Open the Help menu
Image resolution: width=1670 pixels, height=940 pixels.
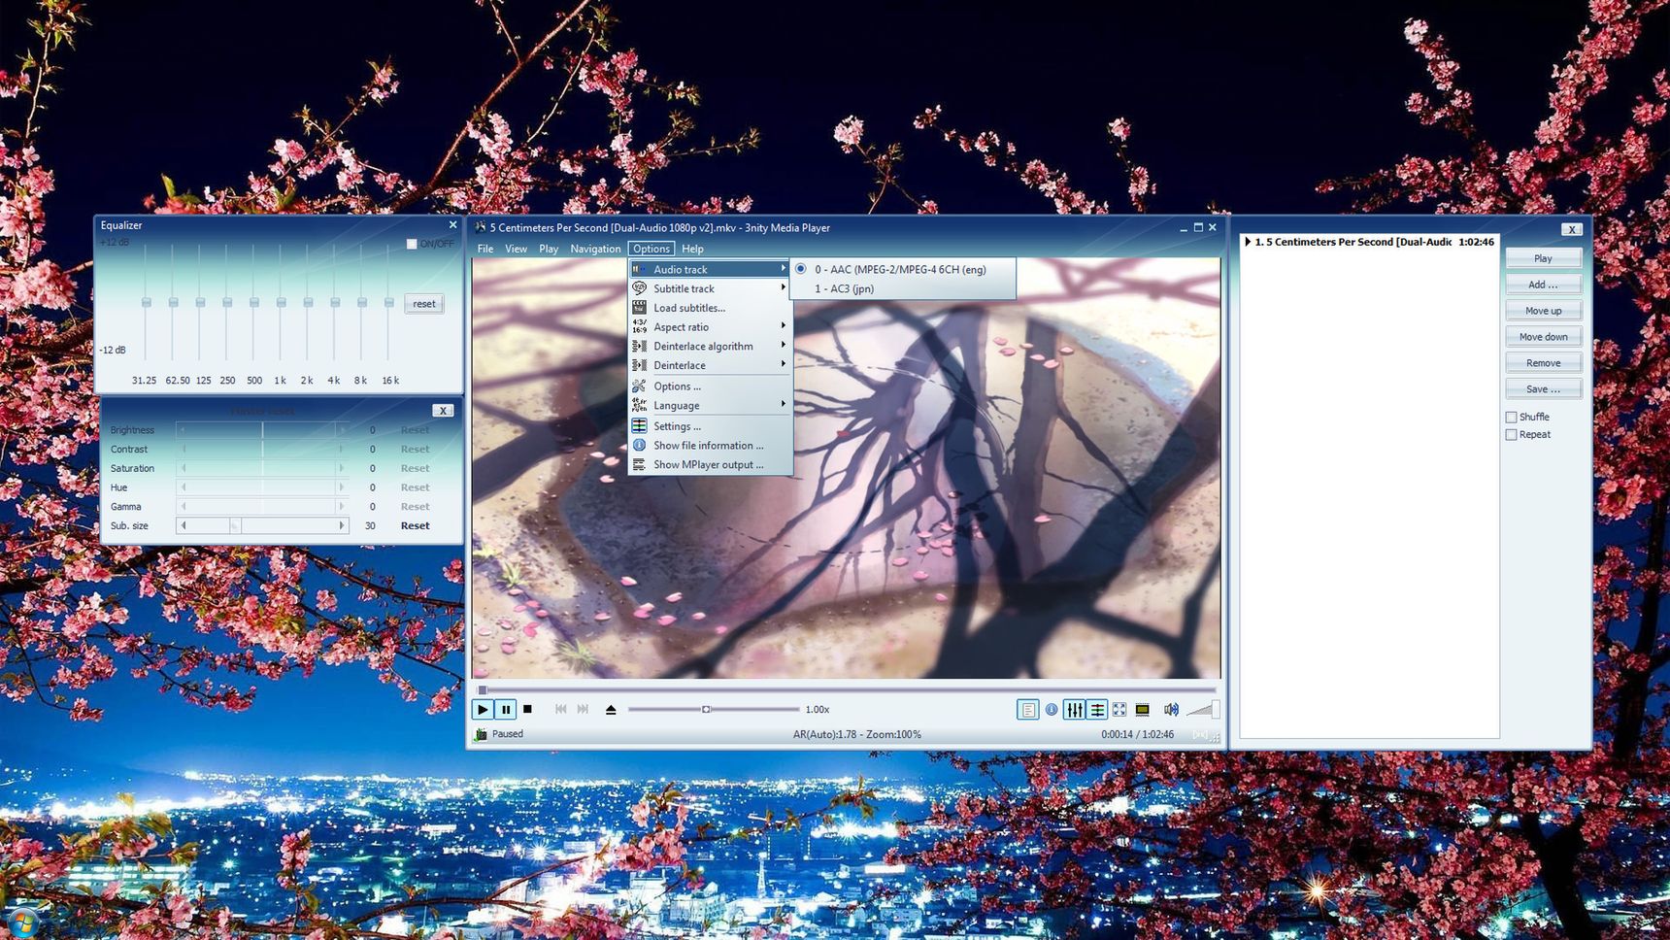tap(692, 249)
